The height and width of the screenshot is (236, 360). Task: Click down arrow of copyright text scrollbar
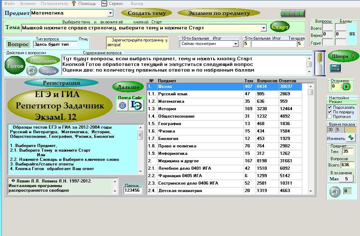115,191
